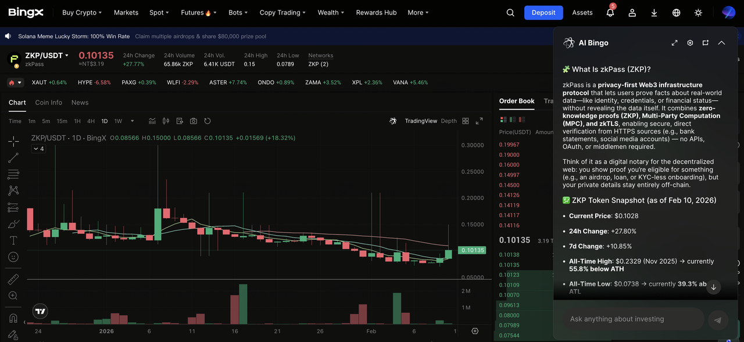The height and width of the screenshot is (342, 744).
Task: Open notifications bell with 5 badge
Action: (610, 12)
